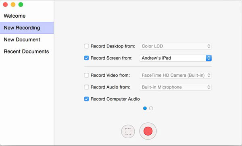Enable the Record Desktop from checkbox
The width and height of the screenshot is (242, 146).
[x=86, y=46]
